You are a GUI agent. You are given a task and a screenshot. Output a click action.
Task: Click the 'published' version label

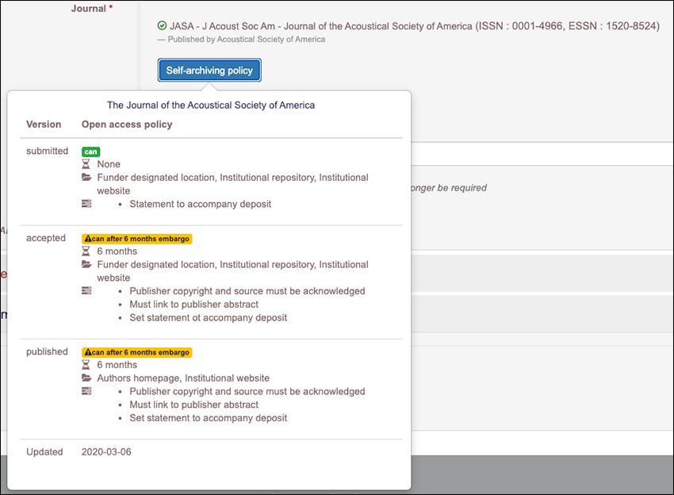(x=48, y=351)
